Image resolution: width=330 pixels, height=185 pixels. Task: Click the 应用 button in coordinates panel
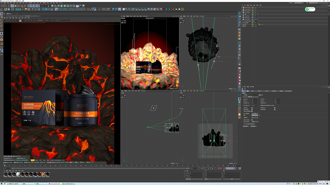coord(232,179)
